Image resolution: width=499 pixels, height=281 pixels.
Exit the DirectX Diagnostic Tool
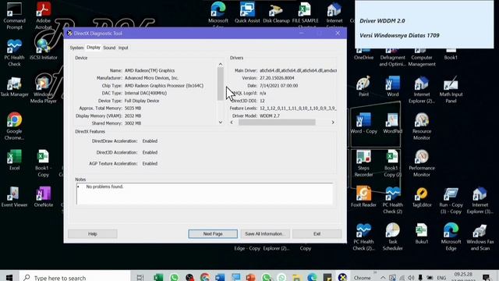click(317, 234)
